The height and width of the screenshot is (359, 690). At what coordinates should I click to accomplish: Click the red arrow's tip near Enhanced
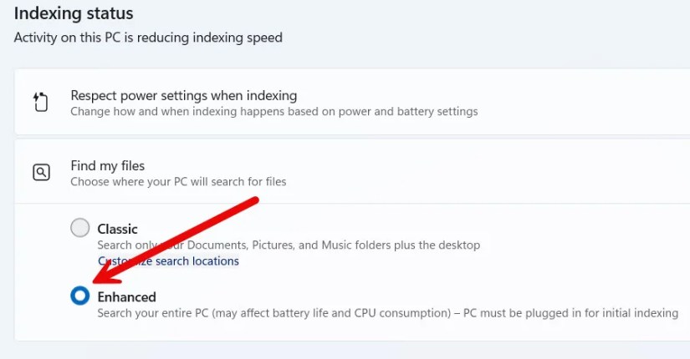tap(92, 282)
